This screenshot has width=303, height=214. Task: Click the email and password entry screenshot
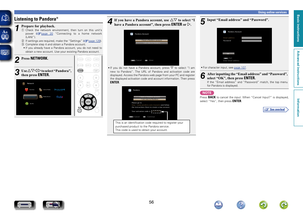pyautogui.click(x=244, y=46)
